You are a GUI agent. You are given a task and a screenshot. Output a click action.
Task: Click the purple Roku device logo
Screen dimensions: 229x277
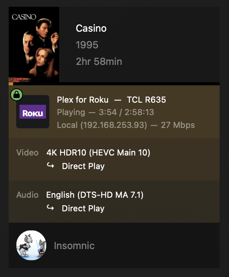tap(33, 112)
